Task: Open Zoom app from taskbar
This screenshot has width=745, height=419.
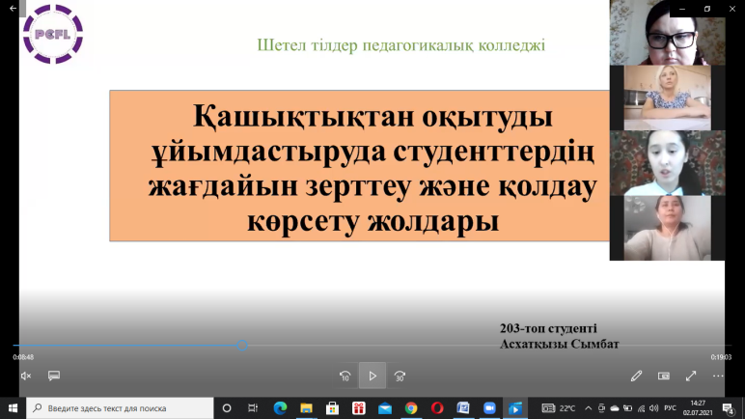Action: pyautogui.click(x=489, y=407)
